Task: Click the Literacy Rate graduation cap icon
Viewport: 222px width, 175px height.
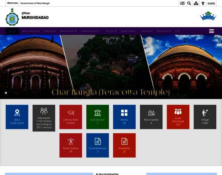Action: (71, 113)
